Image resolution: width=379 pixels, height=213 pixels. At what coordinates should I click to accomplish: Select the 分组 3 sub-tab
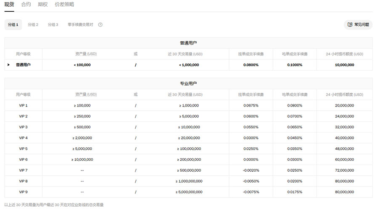tap(53, 25)
